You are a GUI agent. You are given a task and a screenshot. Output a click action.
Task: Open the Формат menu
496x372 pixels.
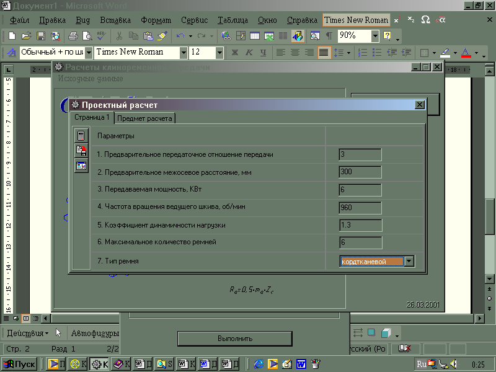[x=156, y=20]
